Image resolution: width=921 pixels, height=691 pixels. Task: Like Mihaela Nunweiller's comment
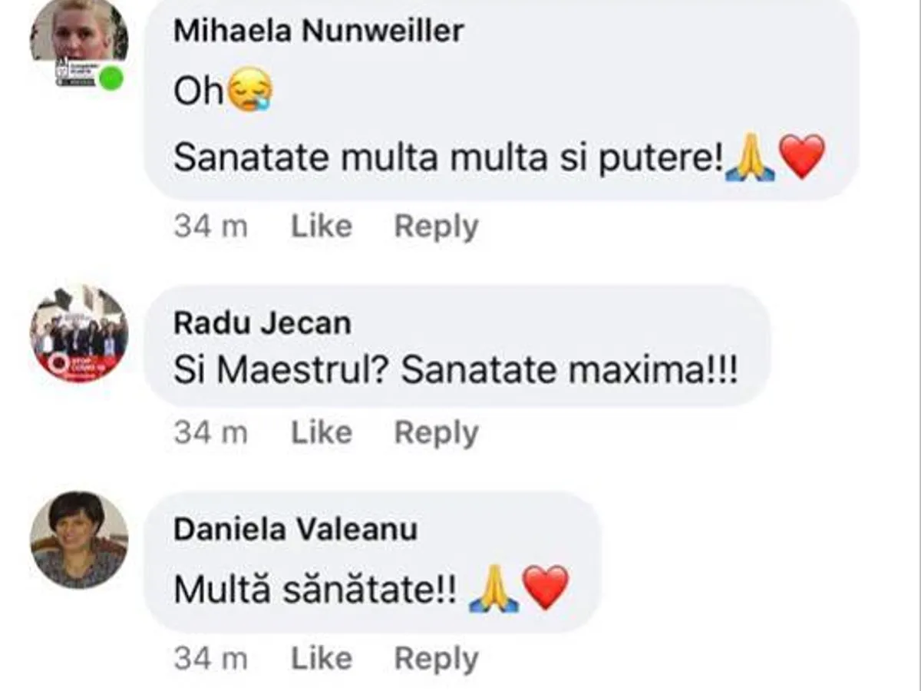(321, 226)
